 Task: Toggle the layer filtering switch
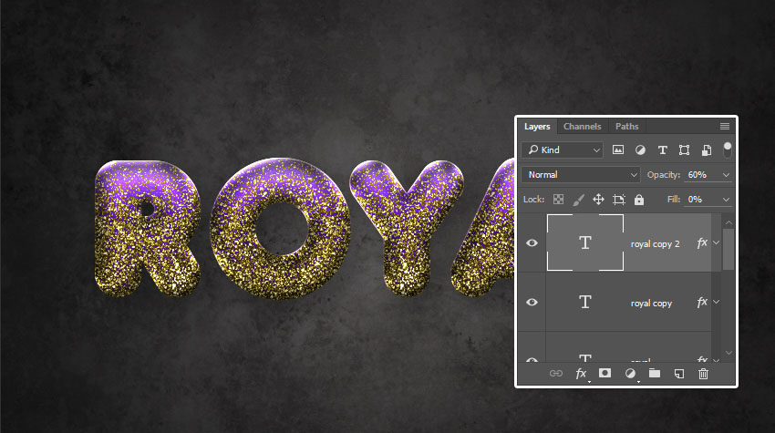coord(727,148)
